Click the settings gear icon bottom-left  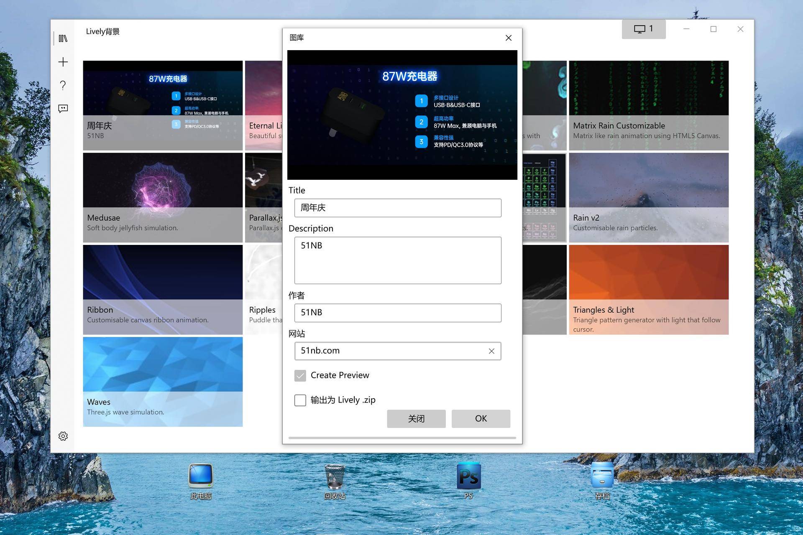[64, 436]
